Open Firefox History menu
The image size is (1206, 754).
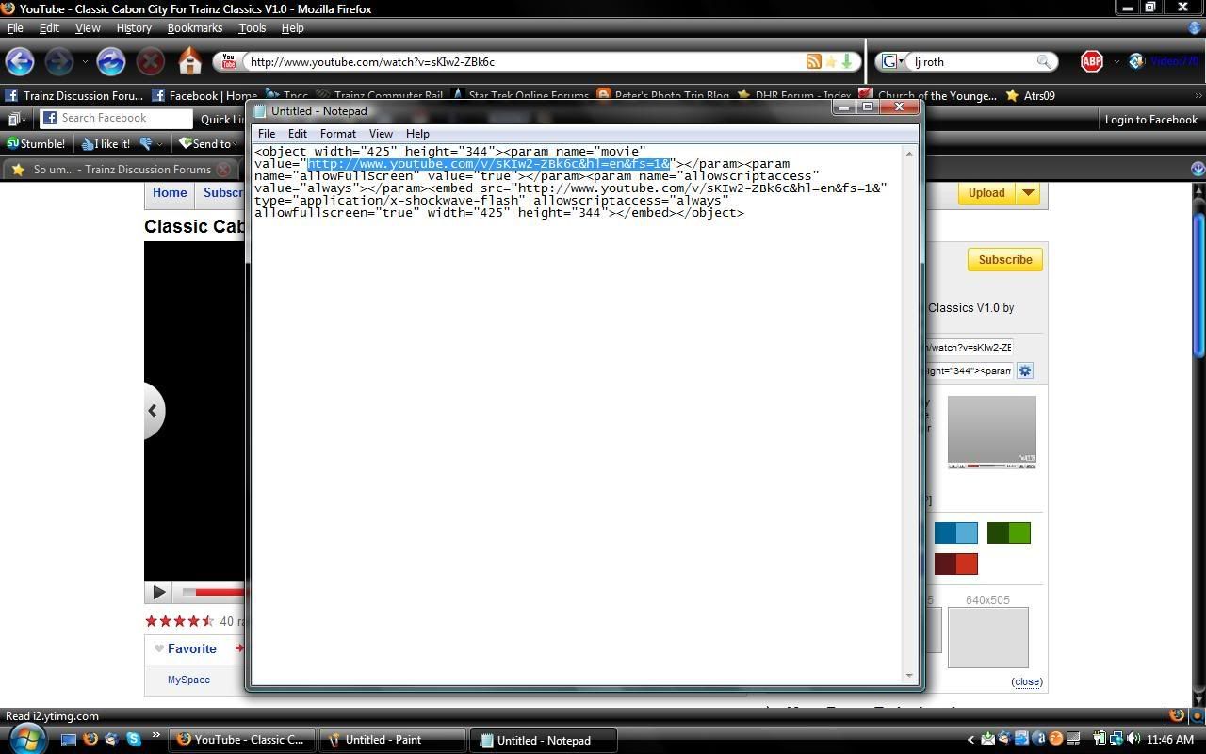coord(133,28)
